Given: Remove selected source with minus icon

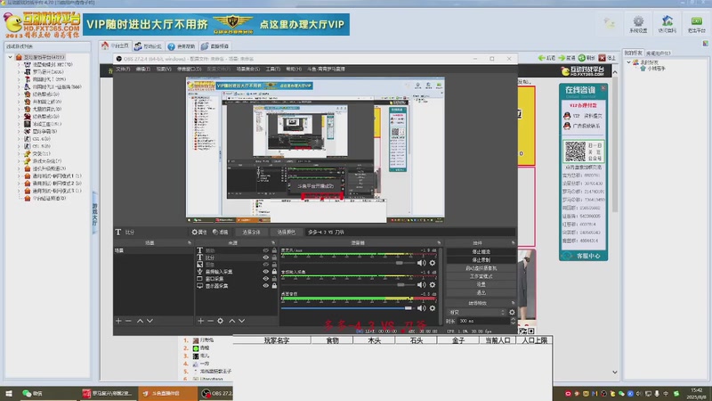Looking at the screenshot, I should pyautogui.click(x=210, y=321).
